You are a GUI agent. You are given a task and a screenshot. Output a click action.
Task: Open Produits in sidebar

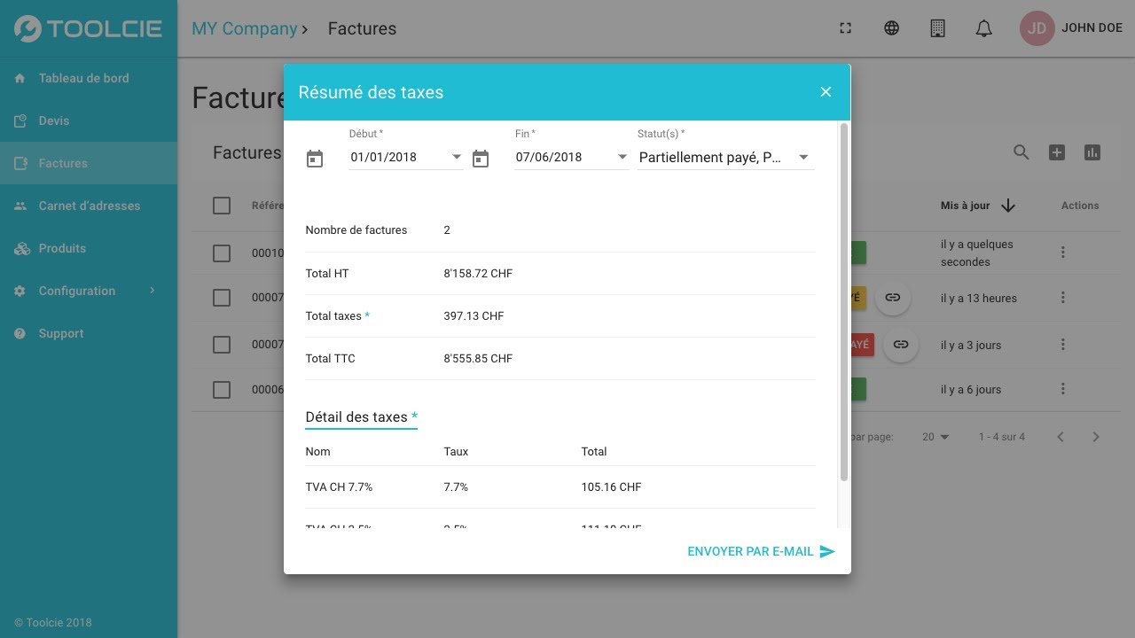89,248
